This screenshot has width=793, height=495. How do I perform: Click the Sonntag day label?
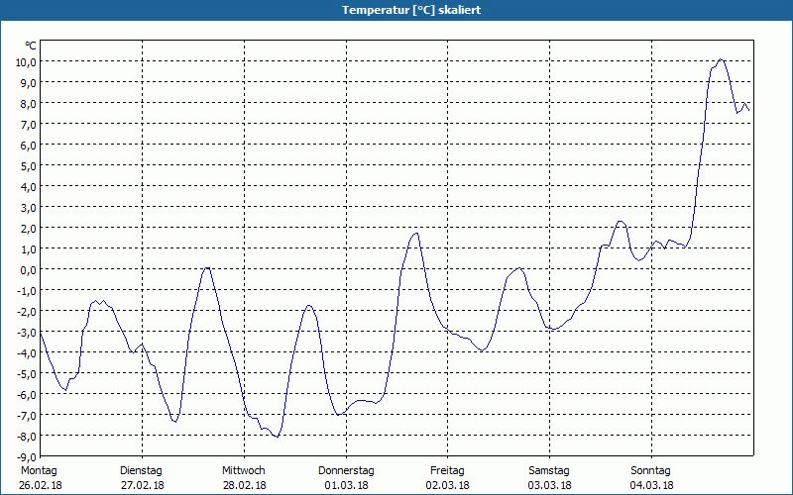(x=650, y=471)
